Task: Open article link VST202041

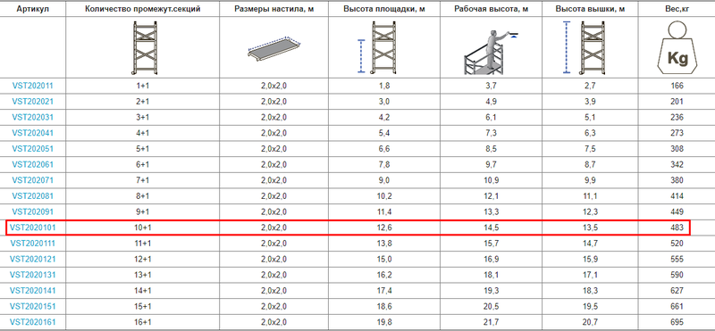Action: [x=33, y=133]
